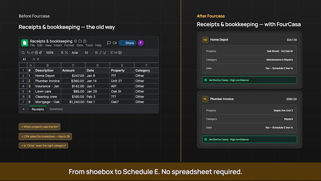Viewport: 321px width, 181px height.
Task: Open the Edit menu
Action: (x=40, y=45)
